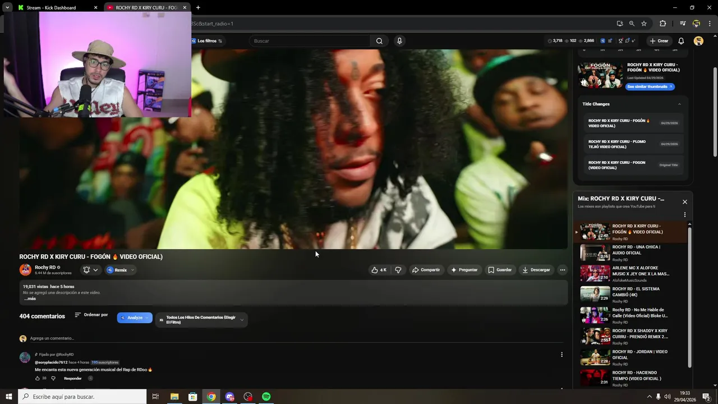Open the Analyze dropdown button

click(135, 318)
